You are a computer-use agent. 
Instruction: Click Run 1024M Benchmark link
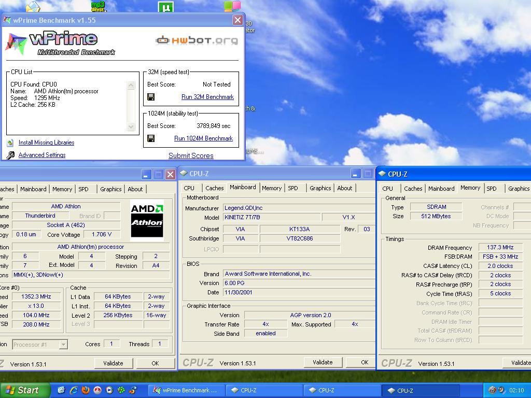click(x=203, y=138)
